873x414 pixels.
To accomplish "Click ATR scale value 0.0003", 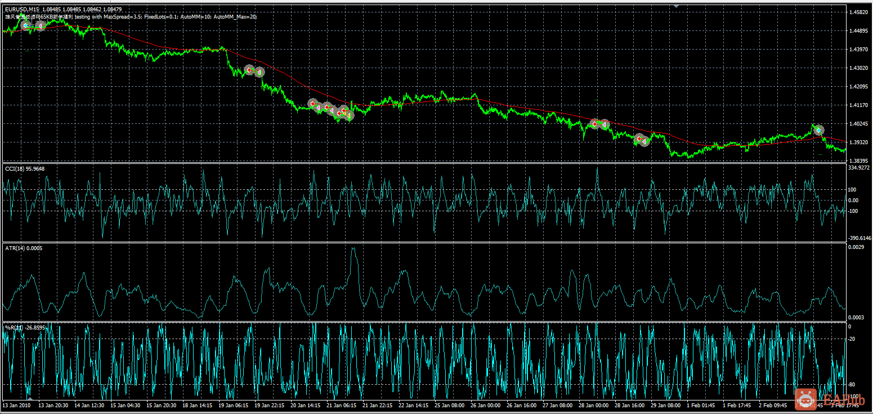I will (x=856, y=318).
